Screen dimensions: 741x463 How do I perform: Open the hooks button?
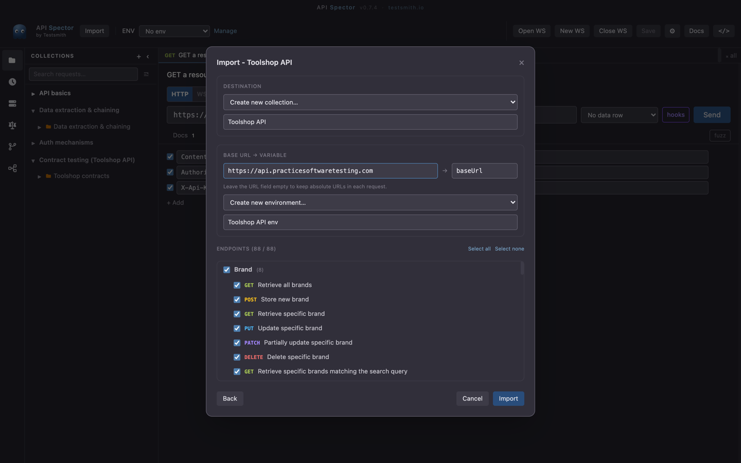click(x=676, y=115)
